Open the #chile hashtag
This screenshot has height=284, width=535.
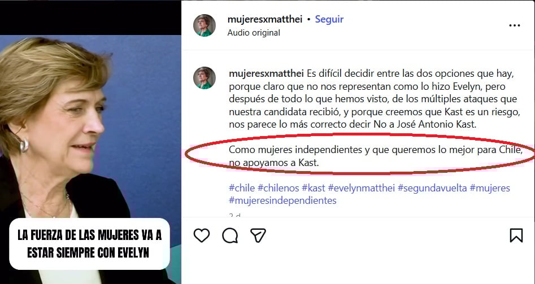pos(242,188)
